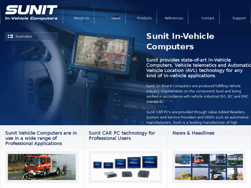This screenshot has width=251, height=188.
Task: Click paragraph starting 'Sunit provides state-of-art'
Action: [x=199, y=68]
